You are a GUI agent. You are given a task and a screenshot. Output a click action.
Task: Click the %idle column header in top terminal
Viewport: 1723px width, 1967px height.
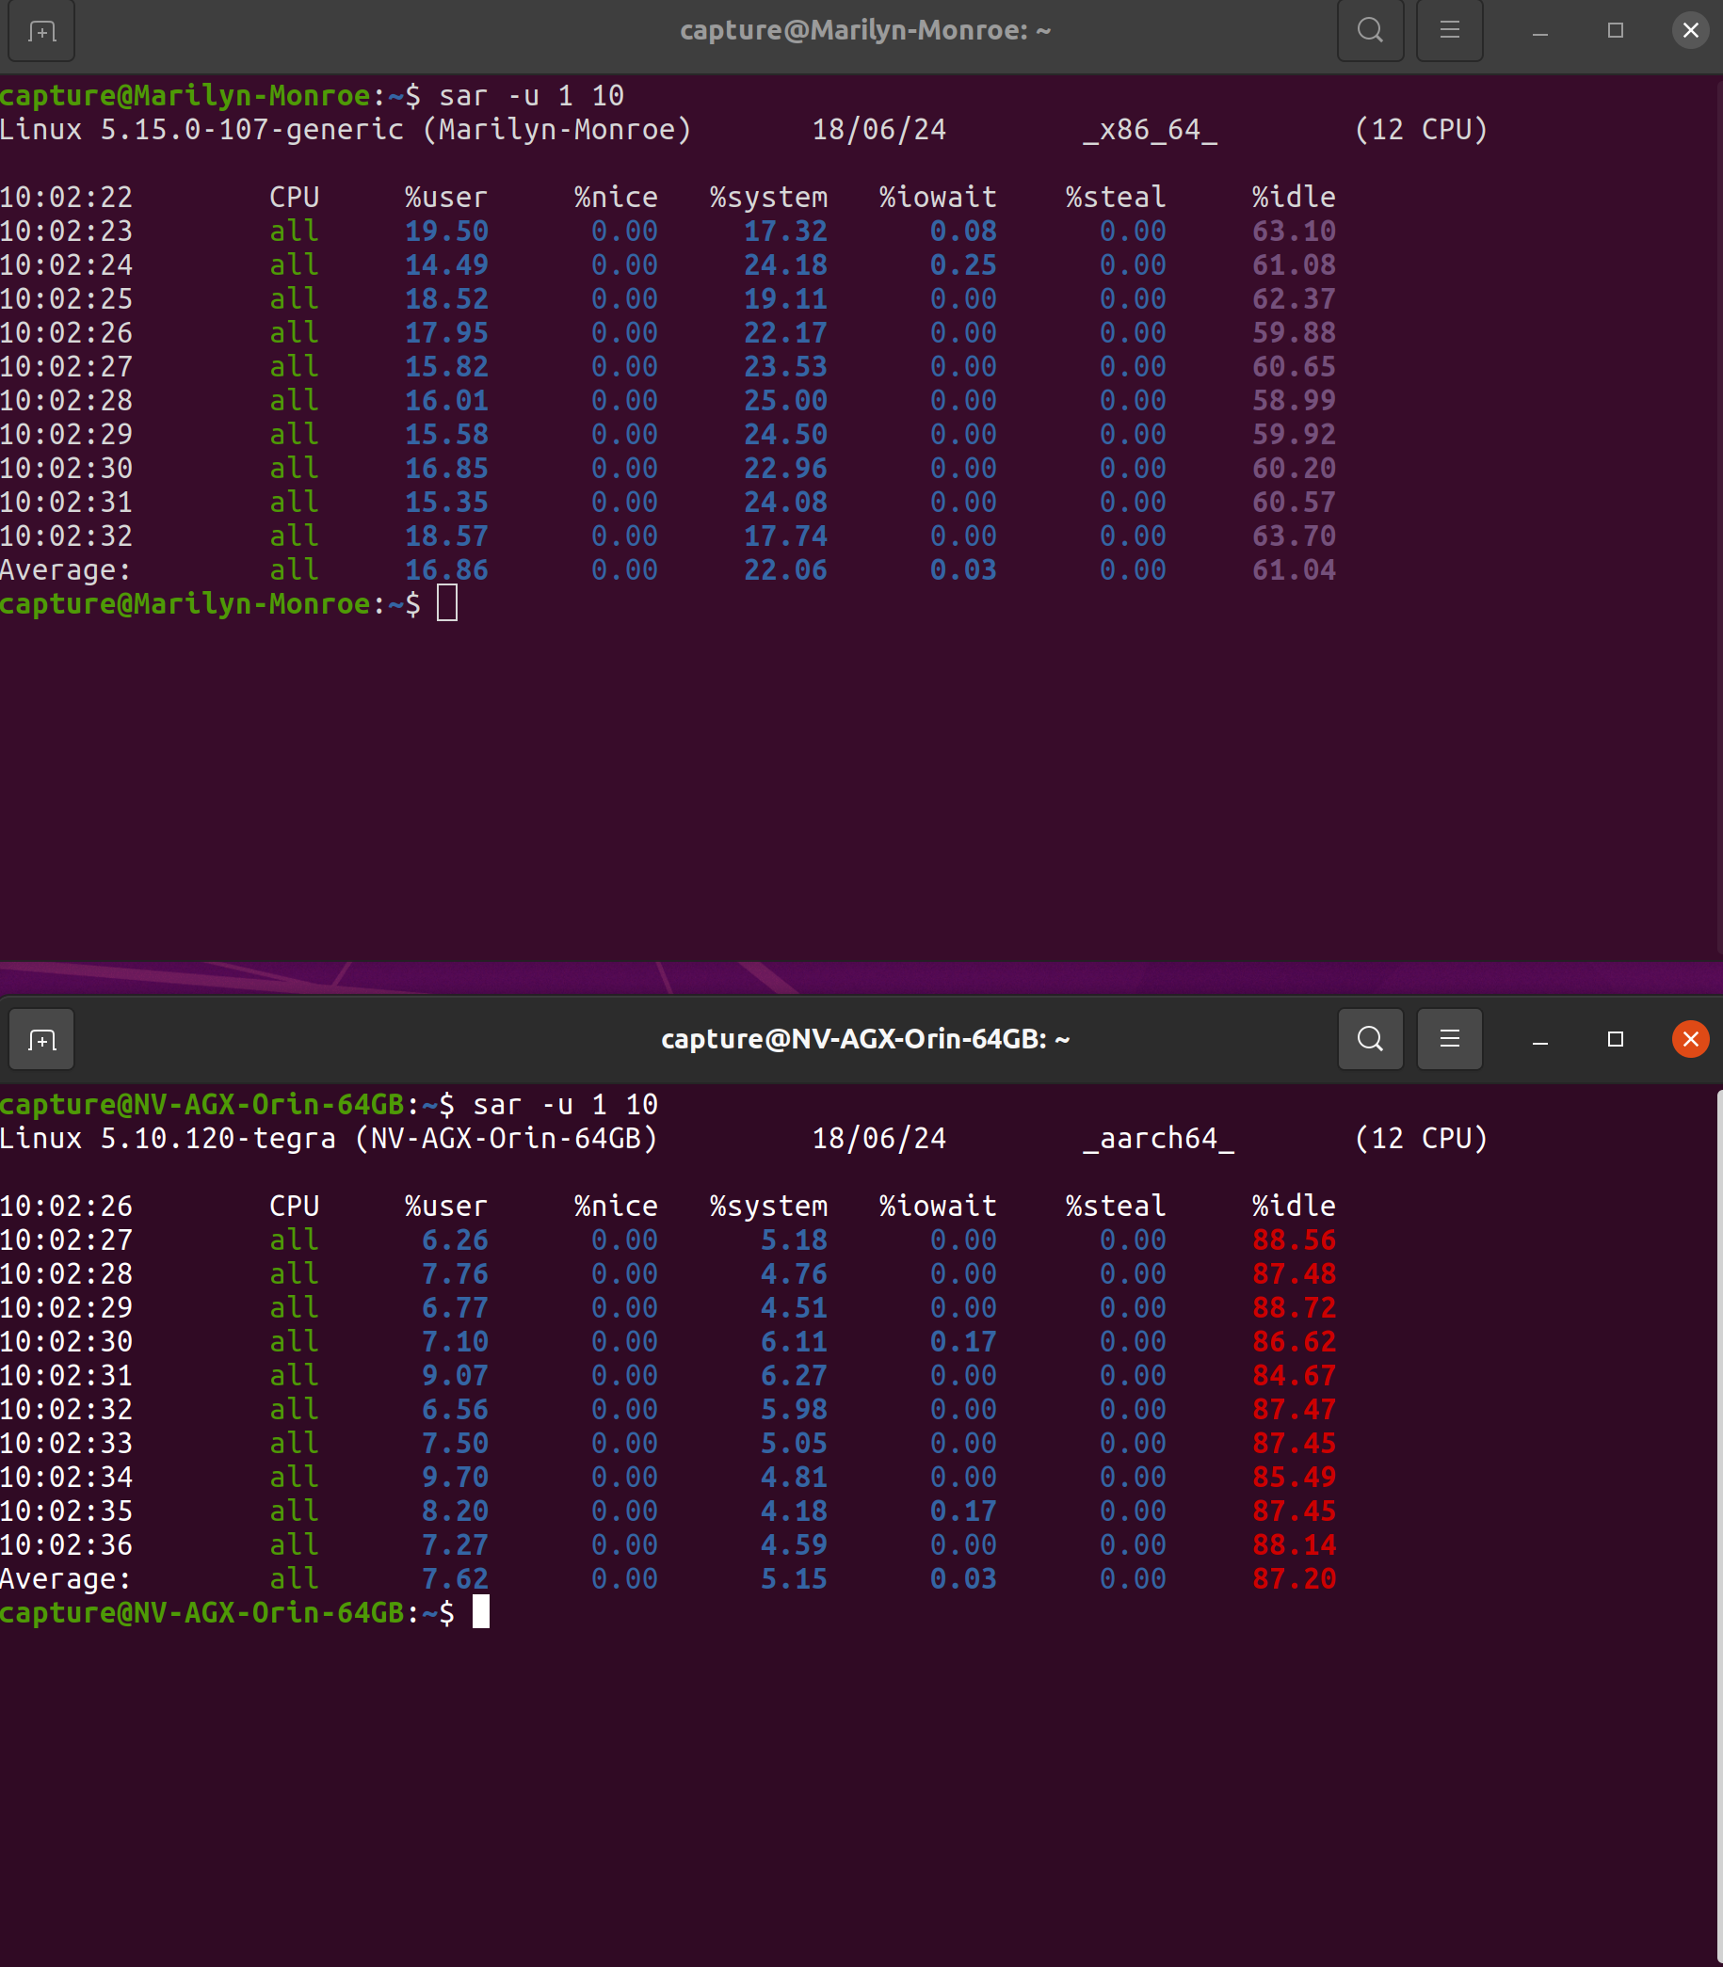(x=1294, y=196)
